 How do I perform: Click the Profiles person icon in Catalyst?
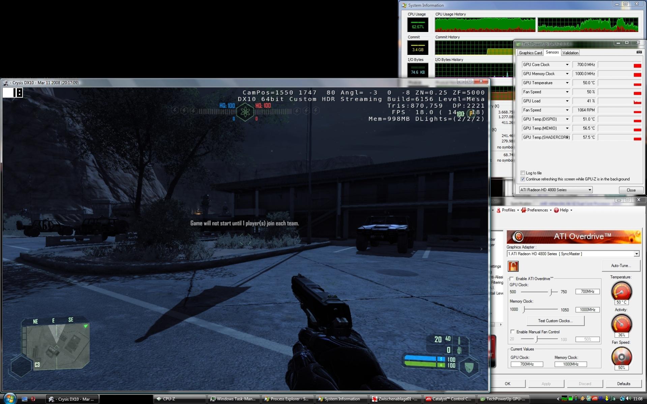coord(498,210)
